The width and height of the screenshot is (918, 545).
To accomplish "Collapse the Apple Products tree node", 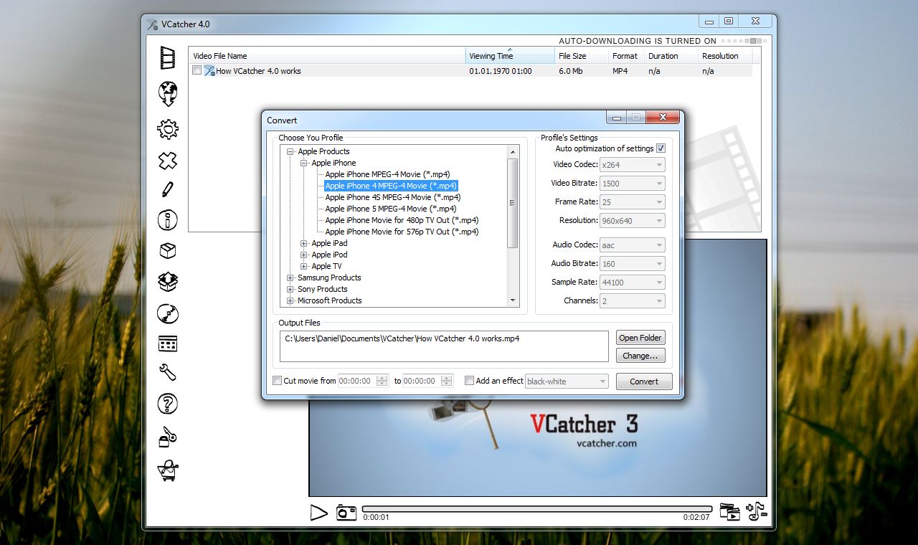I will point(290,151).
